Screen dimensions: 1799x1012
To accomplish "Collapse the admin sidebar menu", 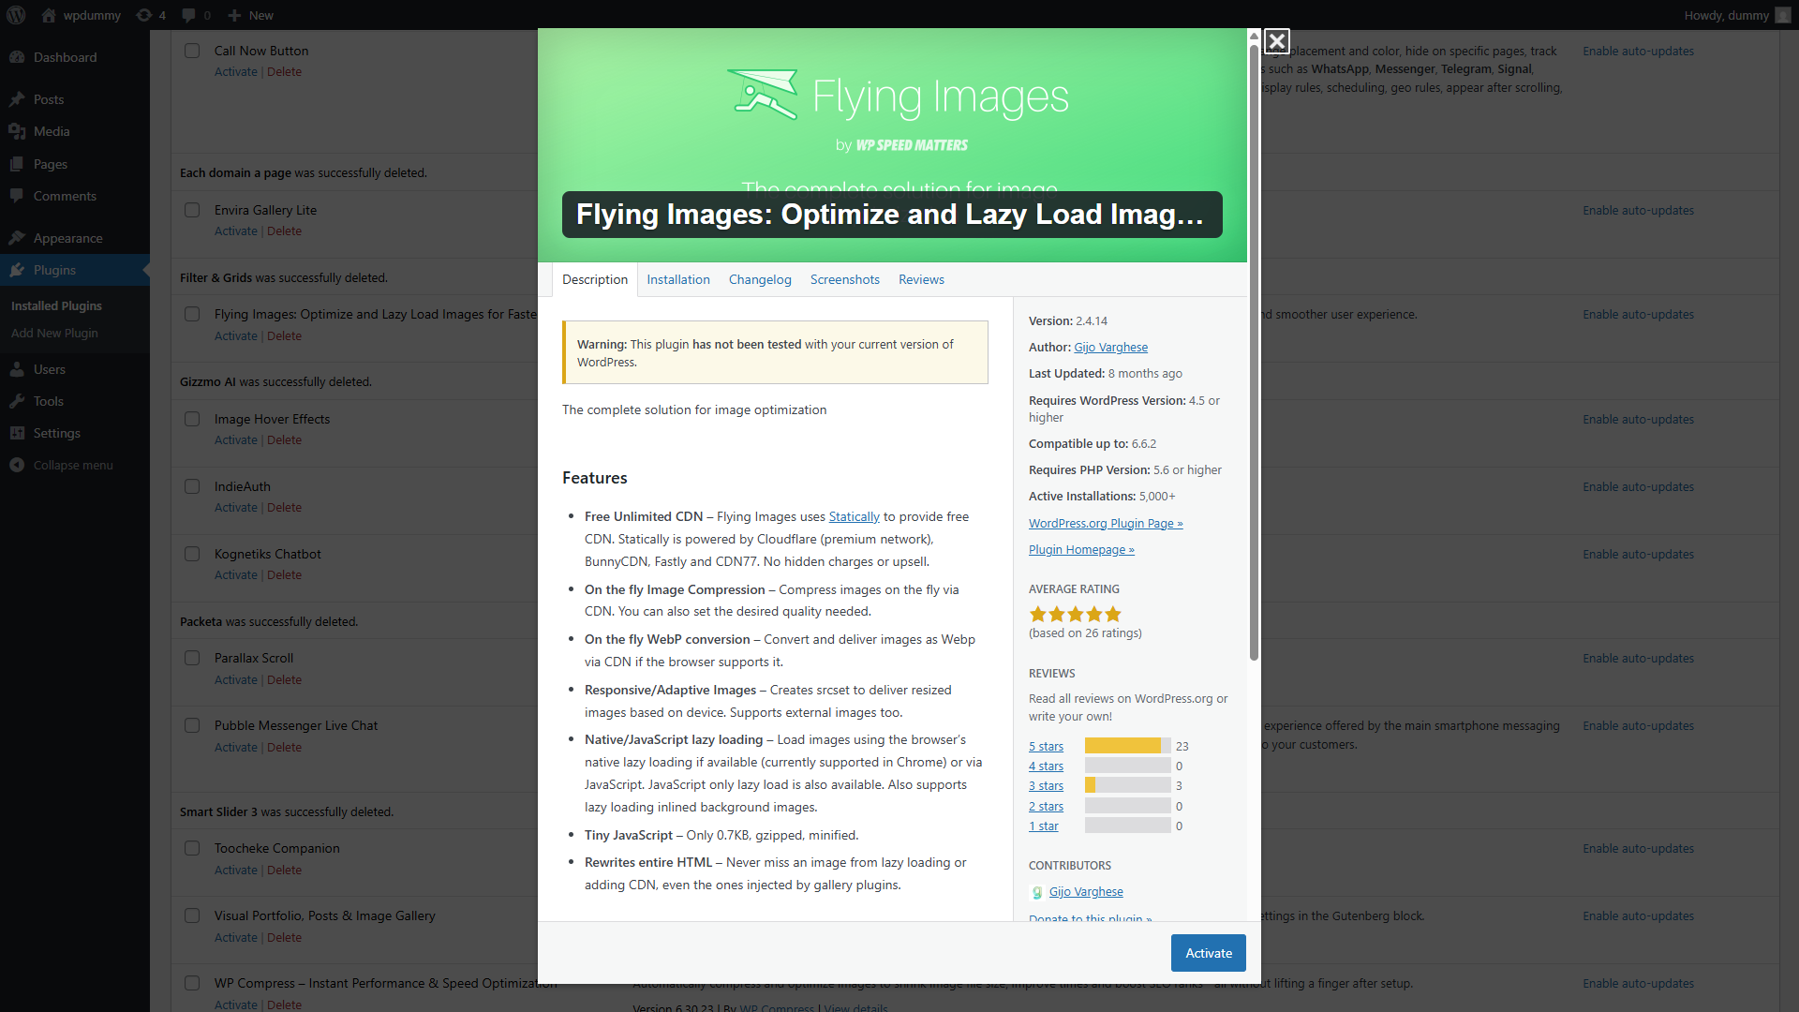I will (x=75, y=465).
